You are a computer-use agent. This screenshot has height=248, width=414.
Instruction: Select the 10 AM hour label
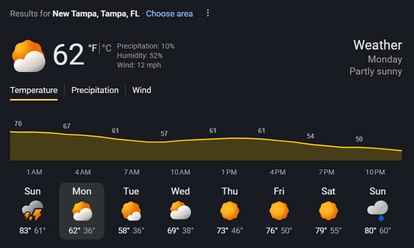pos(180,172)
